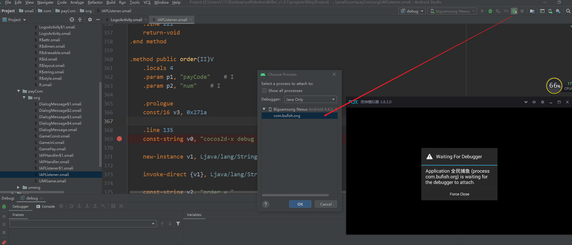Click Step Over icon in debugger toolbar

tap(71, 206)
